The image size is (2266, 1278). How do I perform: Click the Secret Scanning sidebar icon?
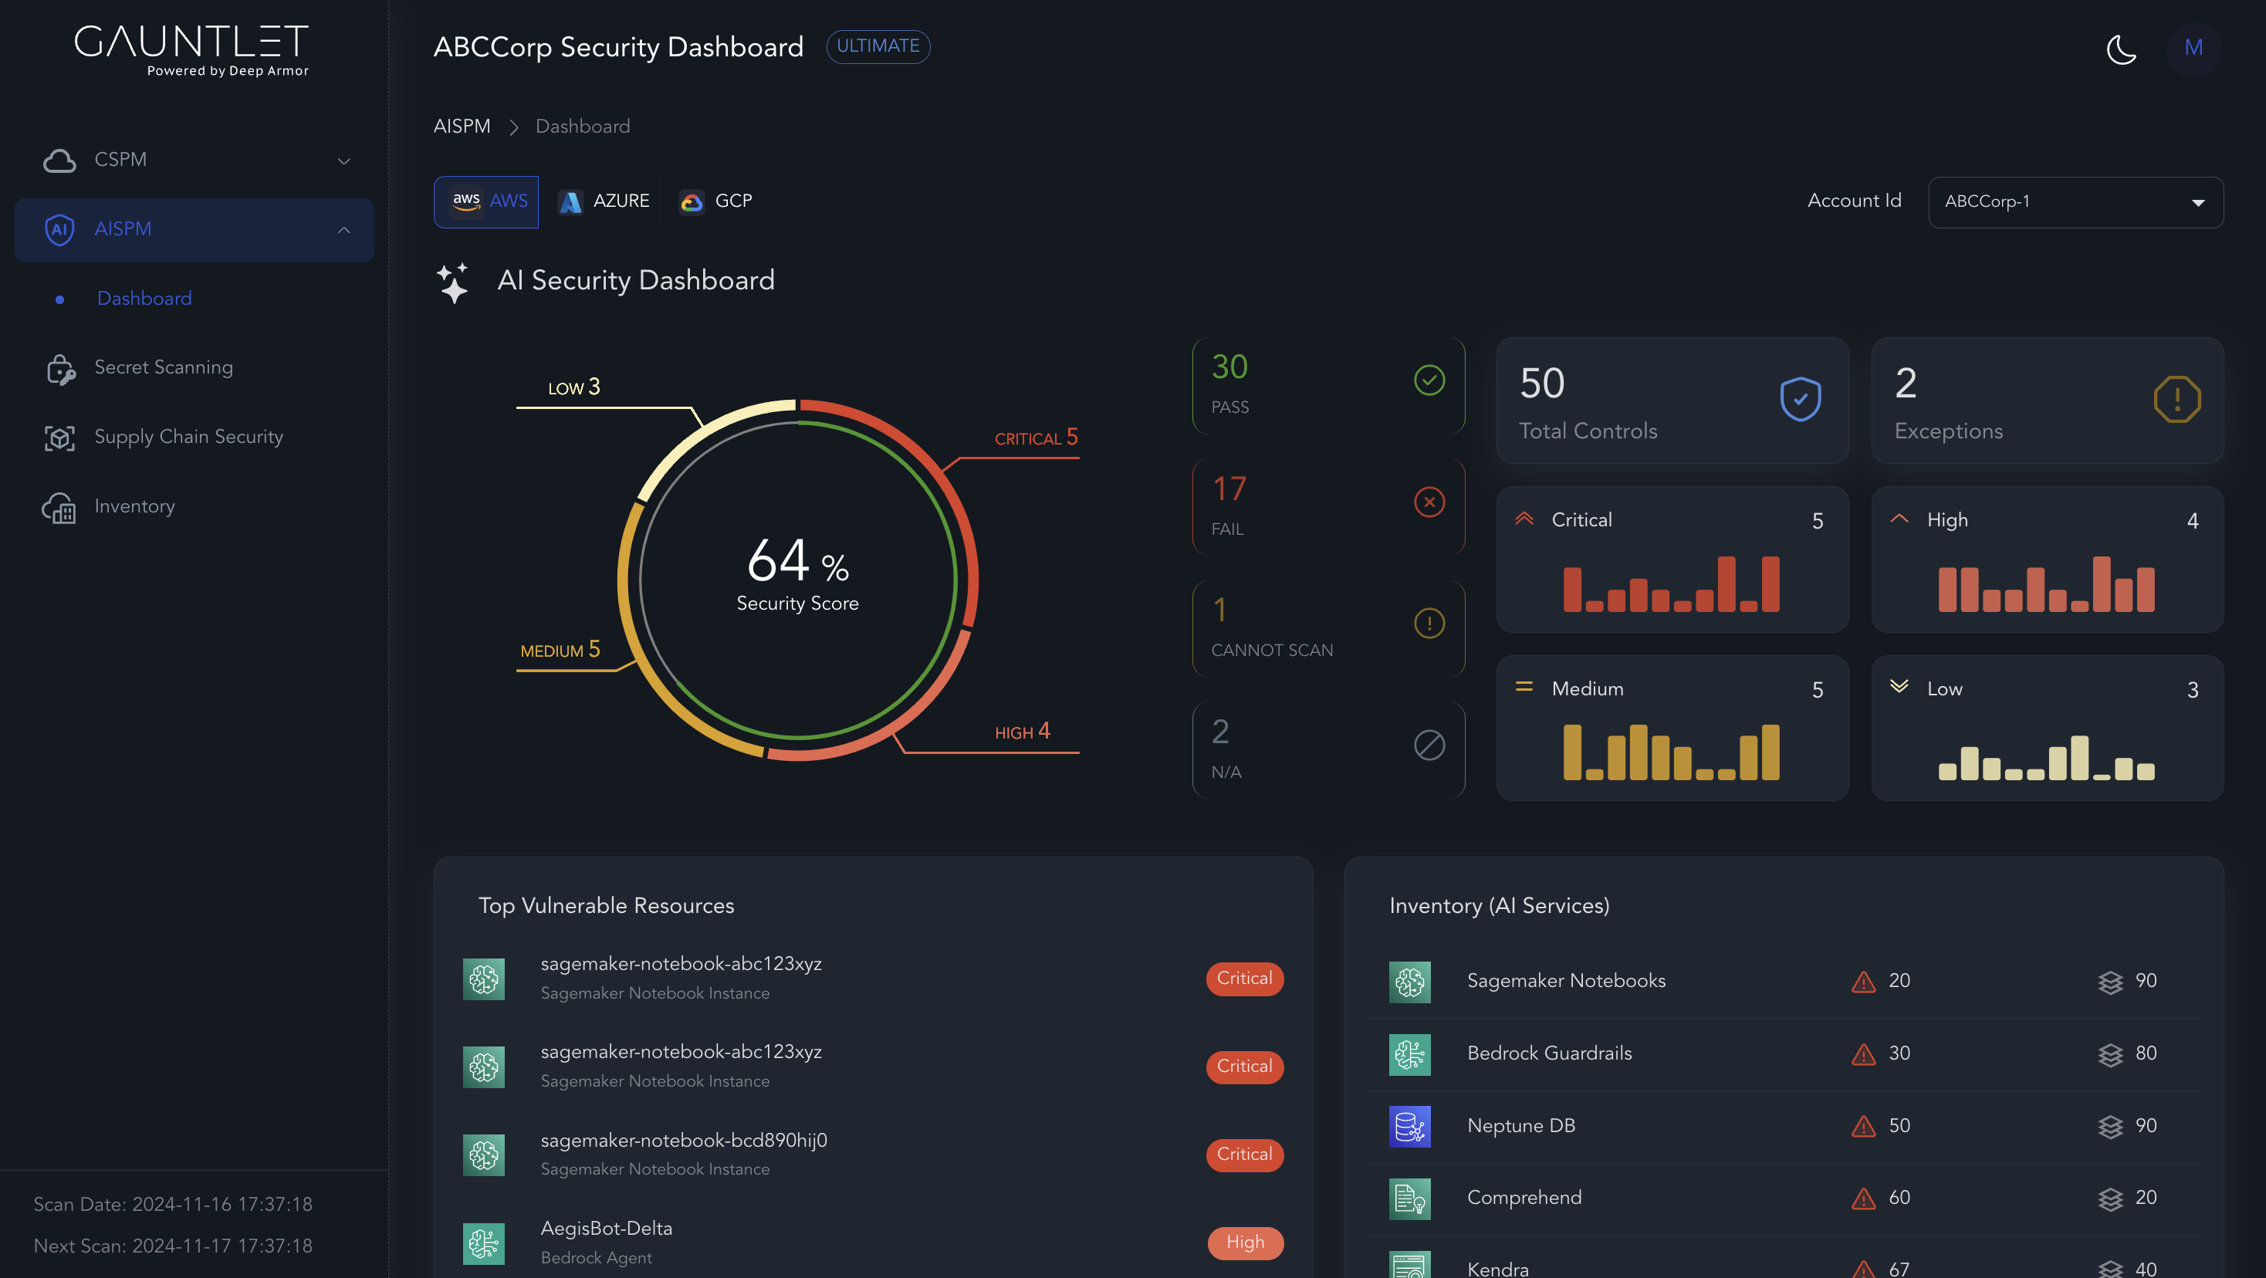point(60,369)
